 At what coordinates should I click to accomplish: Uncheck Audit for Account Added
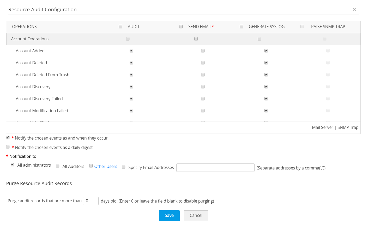131,51
